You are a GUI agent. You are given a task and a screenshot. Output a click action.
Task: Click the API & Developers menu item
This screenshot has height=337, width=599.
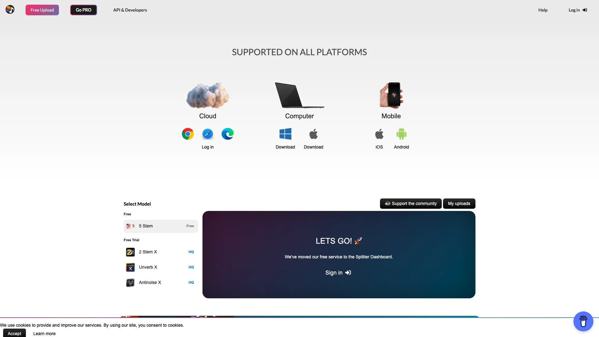click(x=130, y=10)
